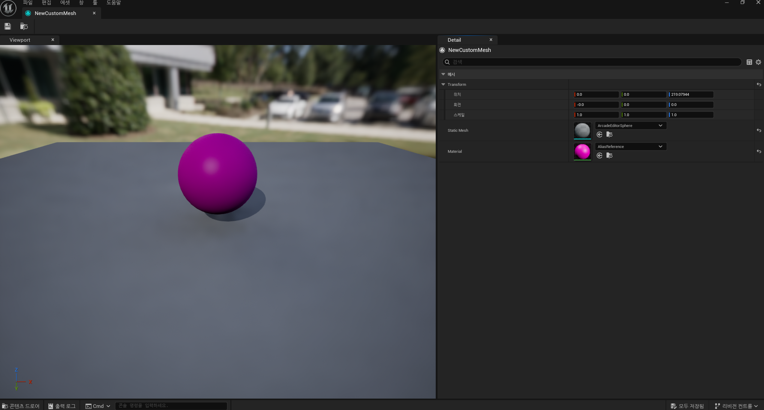
Task: Open 콘텐츠 드로어 content drawer
Action: coord(21,406)
